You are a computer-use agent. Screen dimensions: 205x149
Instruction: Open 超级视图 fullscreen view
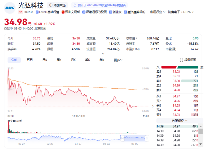[x=188, y=60]
